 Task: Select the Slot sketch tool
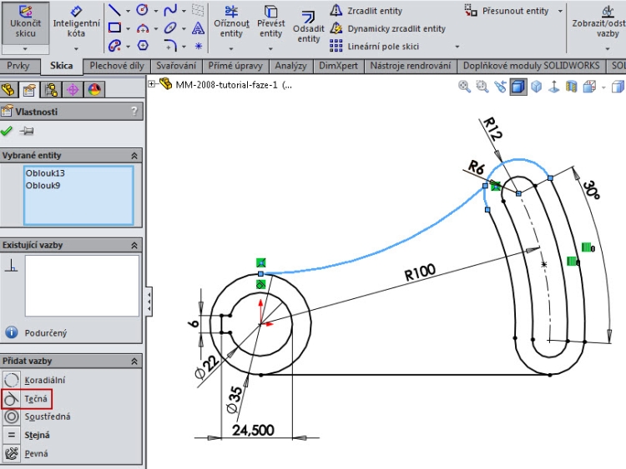[x=114, y=46]
